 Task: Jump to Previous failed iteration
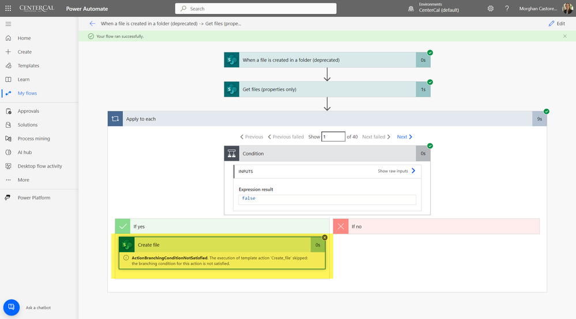286,137
